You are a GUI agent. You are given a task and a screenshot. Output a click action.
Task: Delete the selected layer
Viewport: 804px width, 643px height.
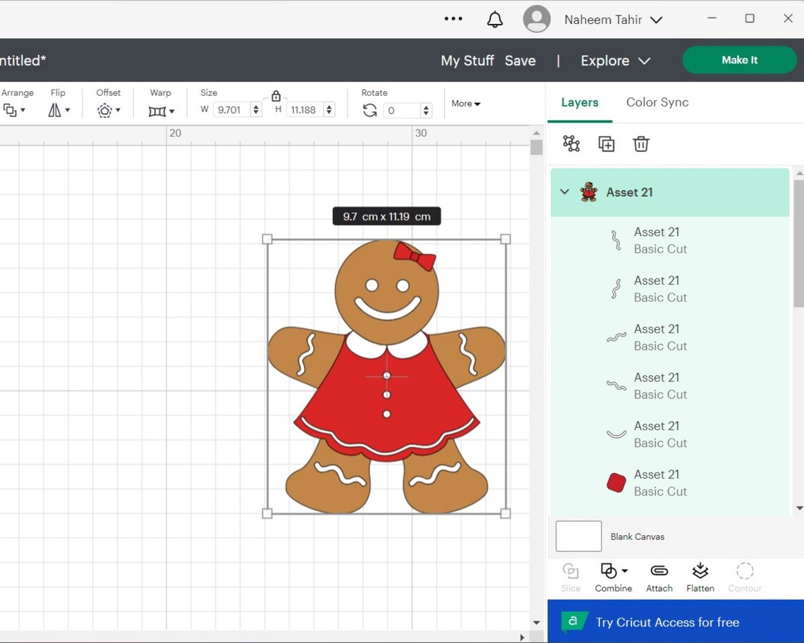pyautogui.click(x=640, y=143)
